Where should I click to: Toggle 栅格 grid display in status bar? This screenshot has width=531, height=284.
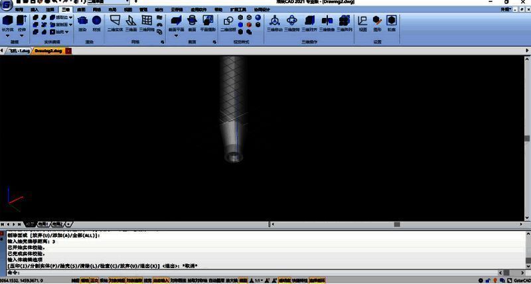pyautogui.click(x=84, y=281)
